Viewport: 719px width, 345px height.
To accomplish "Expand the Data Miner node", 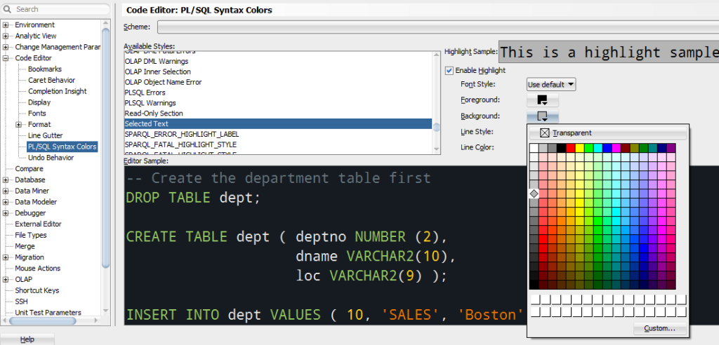I will [x=6, y=191].
